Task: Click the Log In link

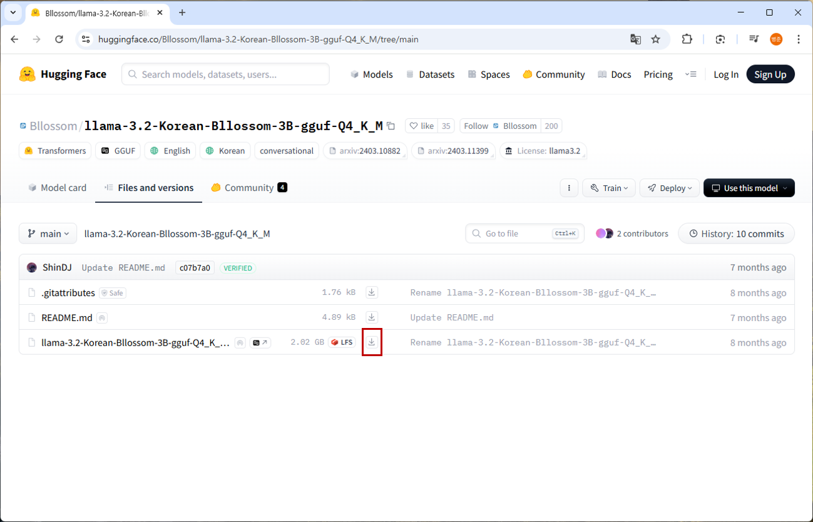Action: [x=726, y=74]
